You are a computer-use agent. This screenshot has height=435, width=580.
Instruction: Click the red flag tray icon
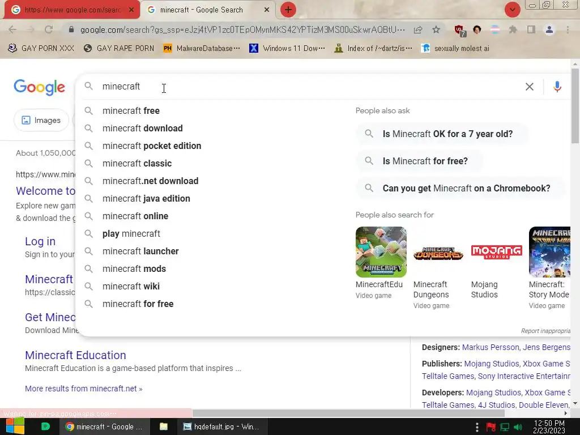point(491,427)
